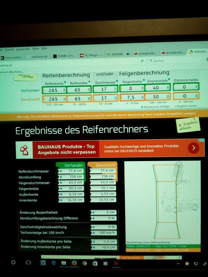
Task: Edit Gewünscht Einpresstiefe field 50
Action: click(158, 97)
